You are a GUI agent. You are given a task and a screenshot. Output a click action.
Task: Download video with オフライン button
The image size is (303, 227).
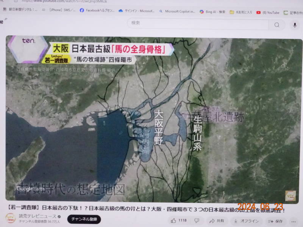tap(246, 221)
